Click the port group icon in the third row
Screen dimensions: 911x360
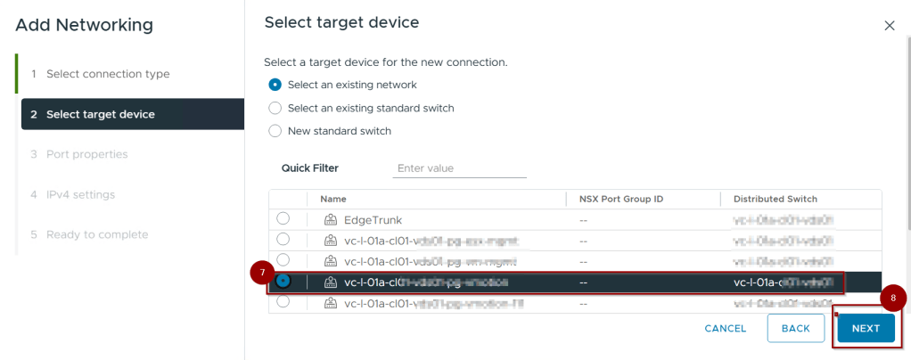(x=329, y=260)
